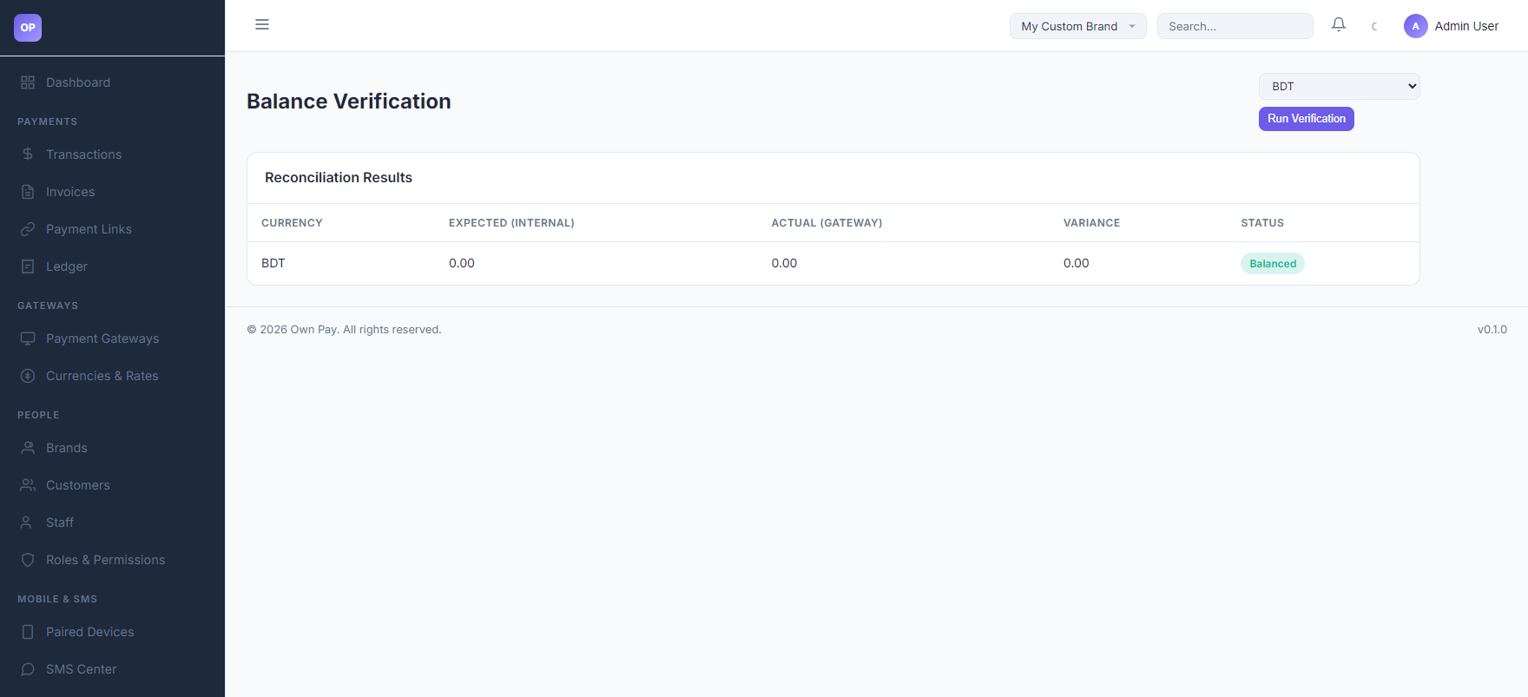Click the Transactions dollar icon
Viewport: 1528px width, 697px height.
tap(28, 155)
